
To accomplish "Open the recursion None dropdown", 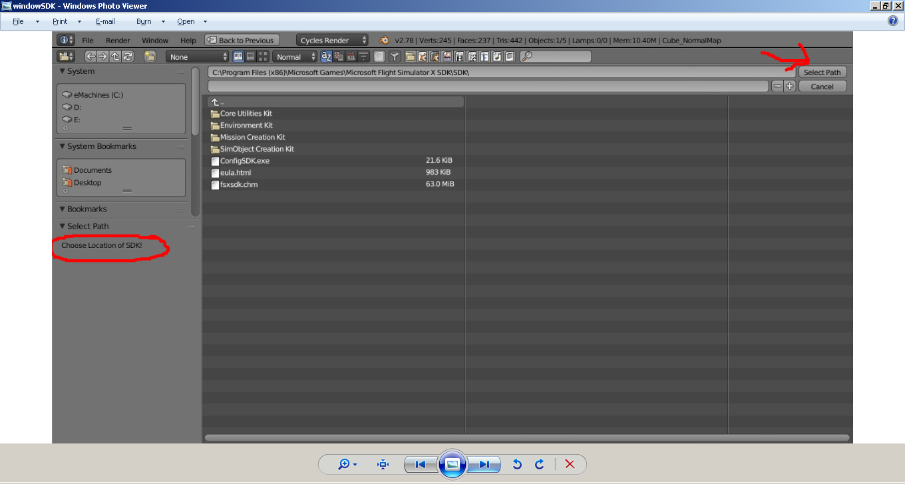I will pos(198,57).
